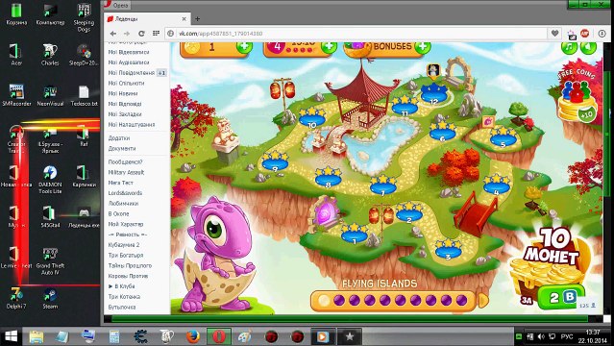Bookmark the page with heart icon
The image size is (614, 346).
tap(554, 34)
